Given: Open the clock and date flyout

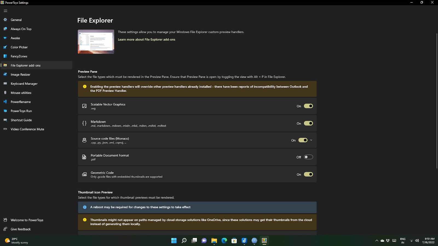Looking at the screenshot, I should tap(428, 241).
